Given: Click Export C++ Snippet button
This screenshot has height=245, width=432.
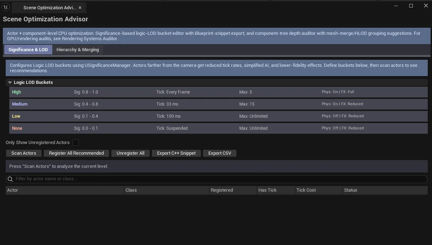Looking at the screenshot, I should coord(176,153).
